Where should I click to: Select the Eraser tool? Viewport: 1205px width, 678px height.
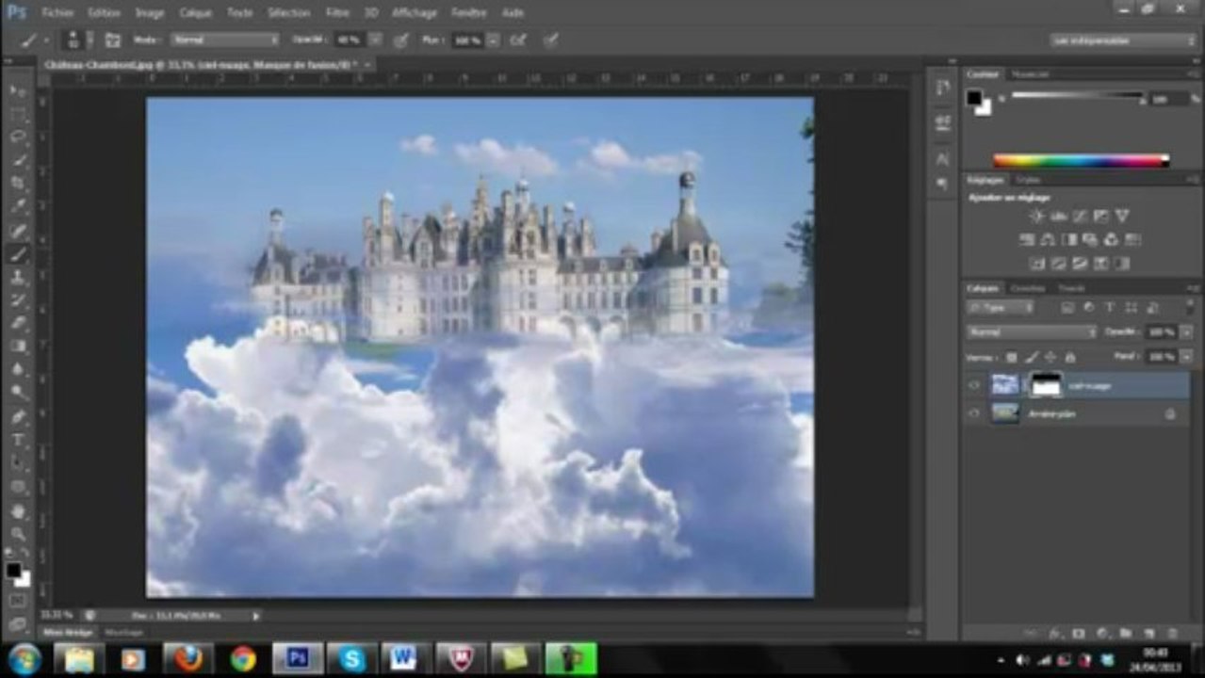coord(18,323)
